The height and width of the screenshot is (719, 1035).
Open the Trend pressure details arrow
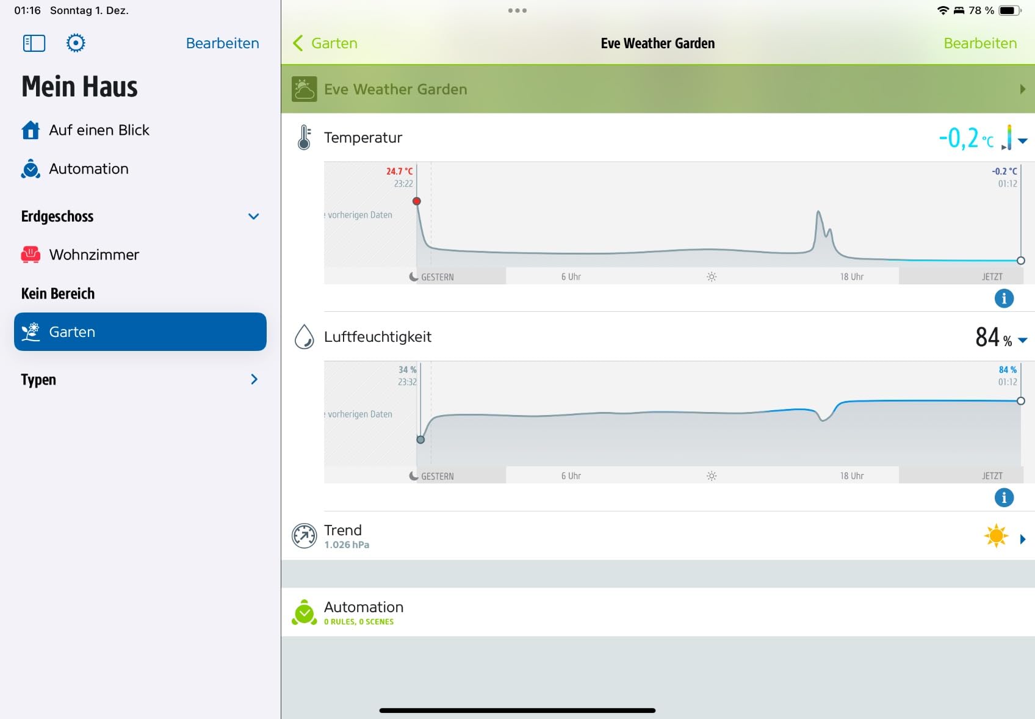[x=1023, y=539]
